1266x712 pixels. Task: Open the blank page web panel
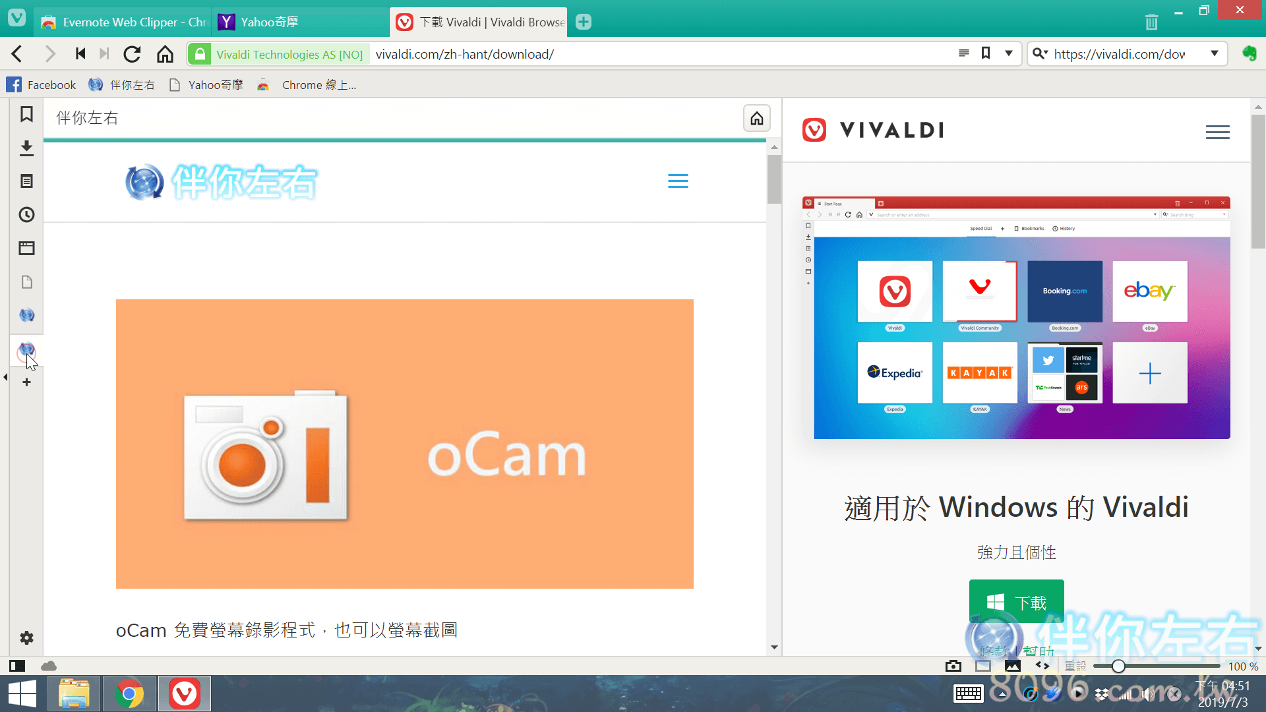[26, 282]
